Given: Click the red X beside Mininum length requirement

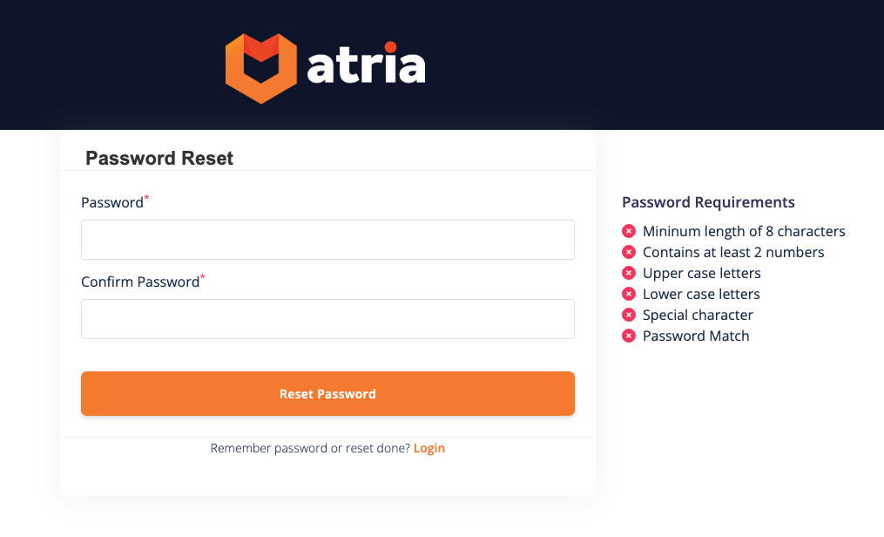Looking at the screenshot, I should [629, 231].
